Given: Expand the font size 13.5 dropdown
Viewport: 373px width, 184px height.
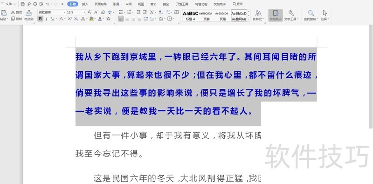Looking at the screenshot, I should point(84,13).
